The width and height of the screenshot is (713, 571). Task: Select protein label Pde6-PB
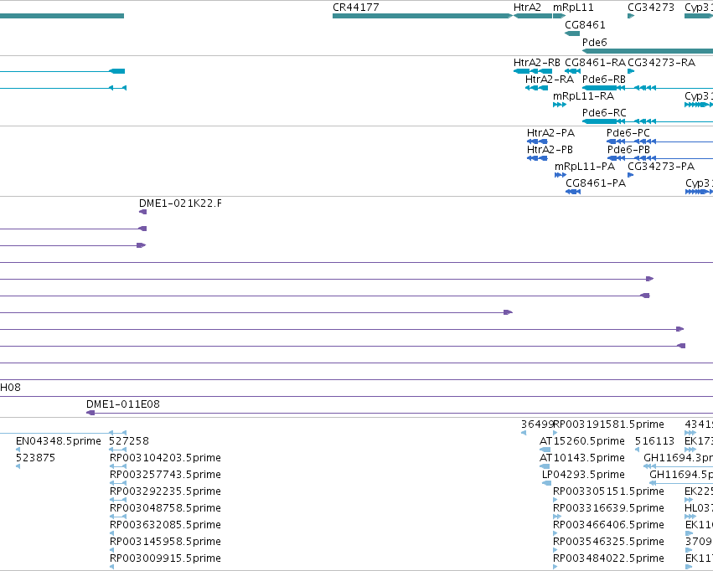coord(628,150)
